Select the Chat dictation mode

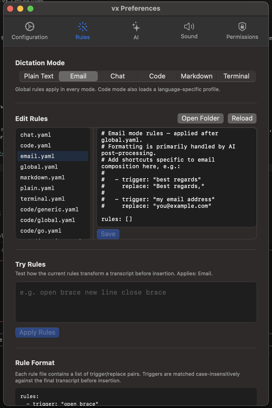click(x=118, y=76)
